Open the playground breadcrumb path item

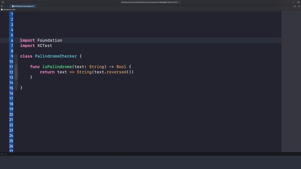[x=8, y=9]
